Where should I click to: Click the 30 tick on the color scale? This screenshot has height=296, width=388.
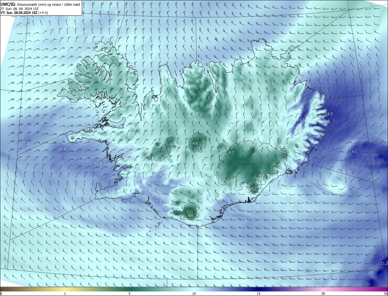tap(323, 294)
